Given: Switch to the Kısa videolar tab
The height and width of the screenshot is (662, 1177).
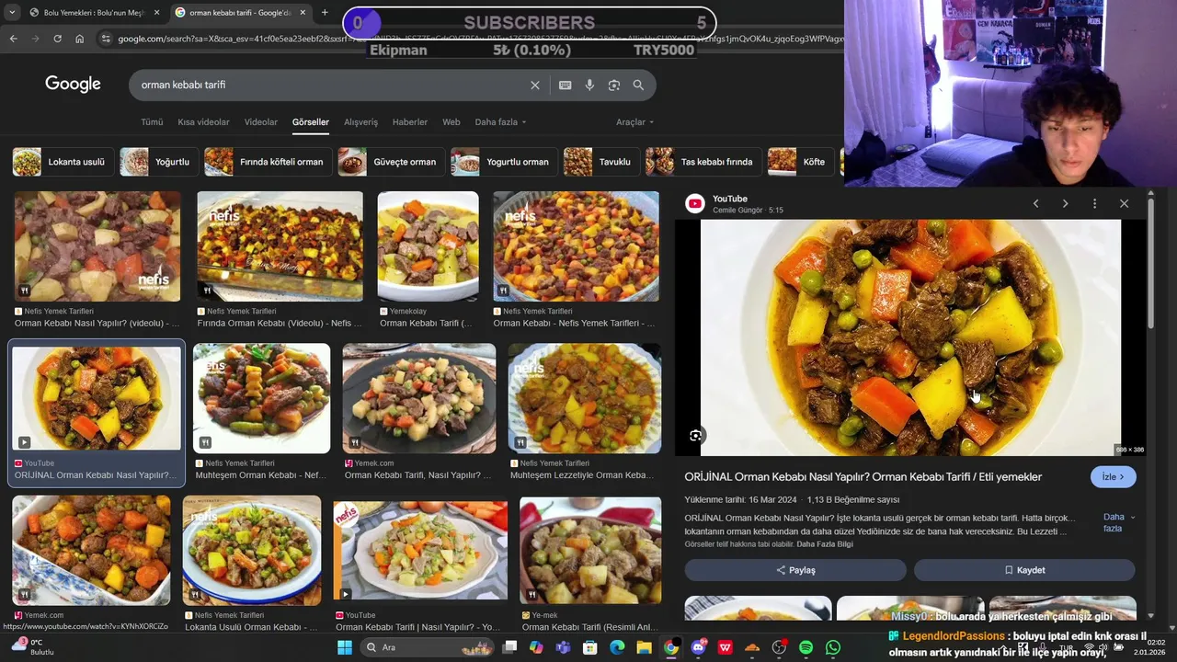Looking at the screenshot, I should coord(203,122).
